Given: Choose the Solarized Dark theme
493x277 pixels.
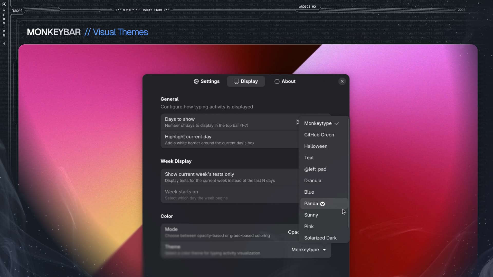Looking at the screenshot, I should pyautogui.click(x=320, y=238).
